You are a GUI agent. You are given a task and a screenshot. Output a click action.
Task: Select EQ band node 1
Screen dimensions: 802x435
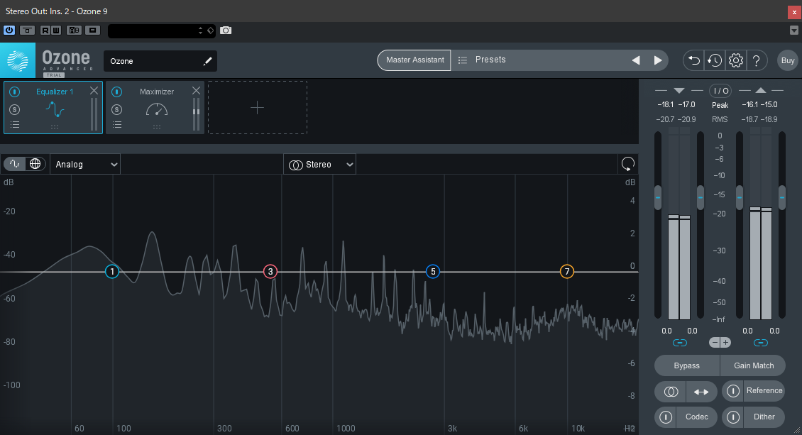[112, 271]
